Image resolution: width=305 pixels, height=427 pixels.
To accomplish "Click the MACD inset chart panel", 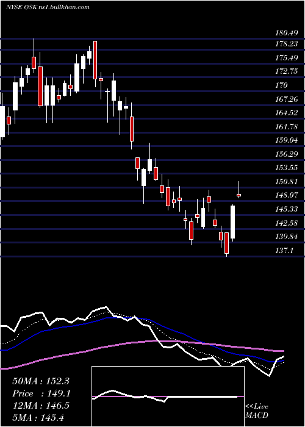I will pos(168,396).
